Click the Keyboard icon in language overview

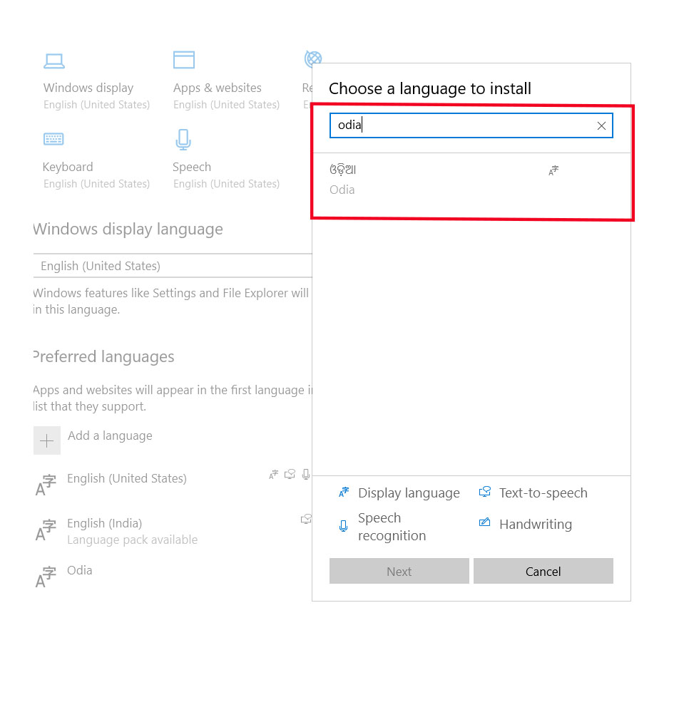(53, 138)
